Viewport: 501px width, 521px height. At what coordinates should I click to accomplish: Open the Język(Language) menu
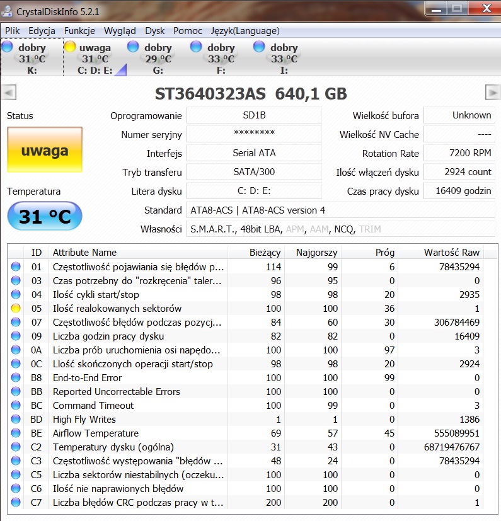[x=245, y=31]
